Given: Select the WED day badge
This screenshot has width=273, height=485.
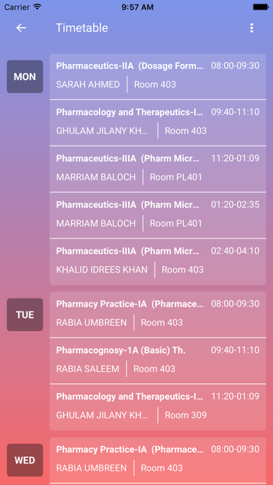Looking at the screenshot, I should [x=25, y=460].
